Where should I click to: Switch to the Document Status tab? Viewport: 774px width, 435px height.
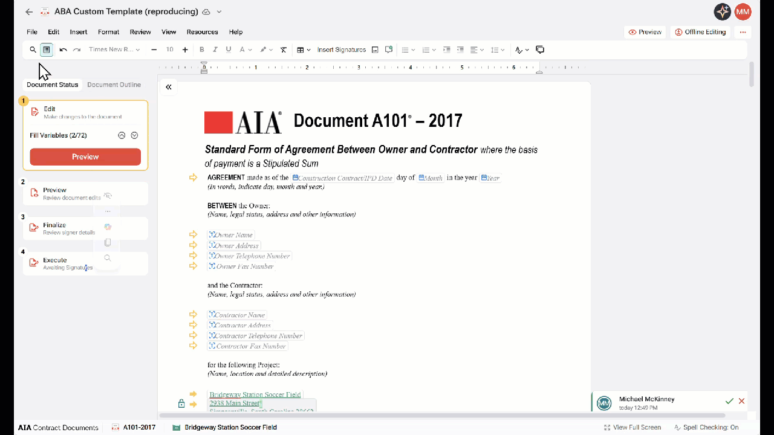(x=53, y=85)
